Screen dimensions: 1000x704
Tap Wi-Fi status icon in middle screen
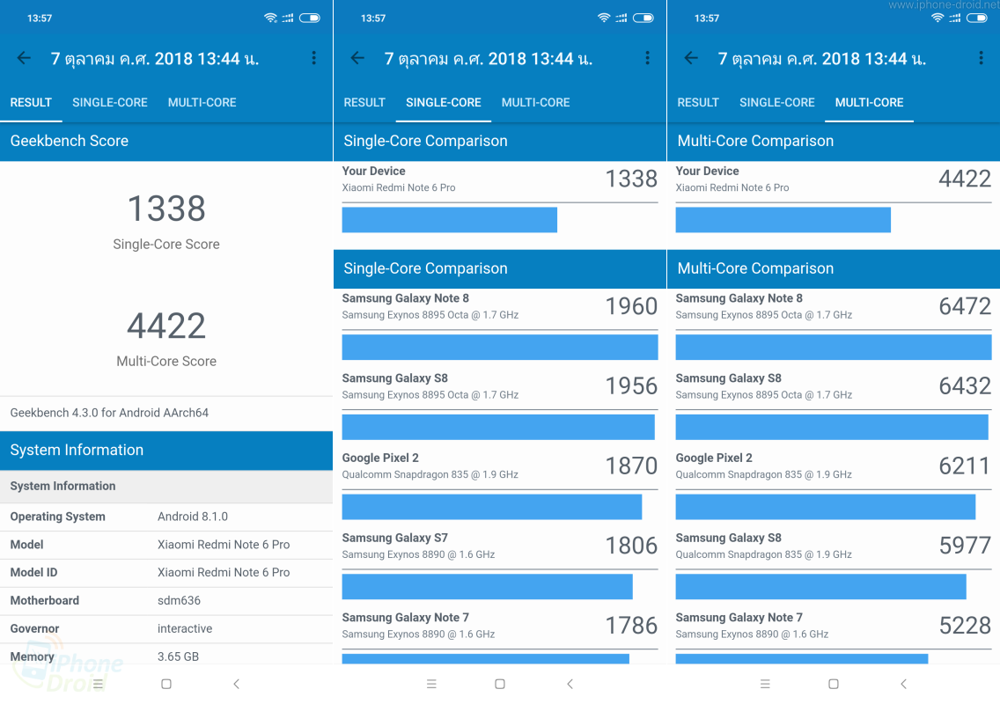coord(604,18)
